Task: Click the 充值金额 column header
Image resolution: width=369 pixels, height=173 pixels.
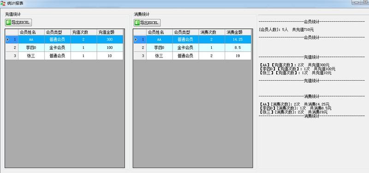Action: click(110, 32)
